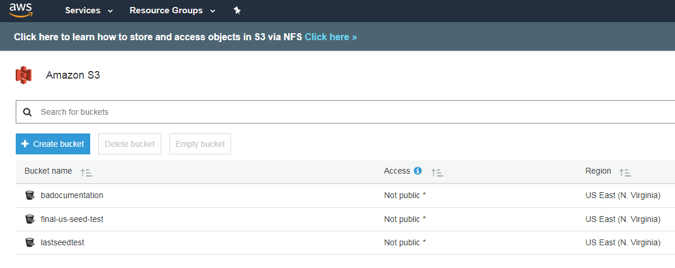Click the region cell for final-us-seed-test
The width and height of the screenshot is (675, 268).
[x=623, y=219]
